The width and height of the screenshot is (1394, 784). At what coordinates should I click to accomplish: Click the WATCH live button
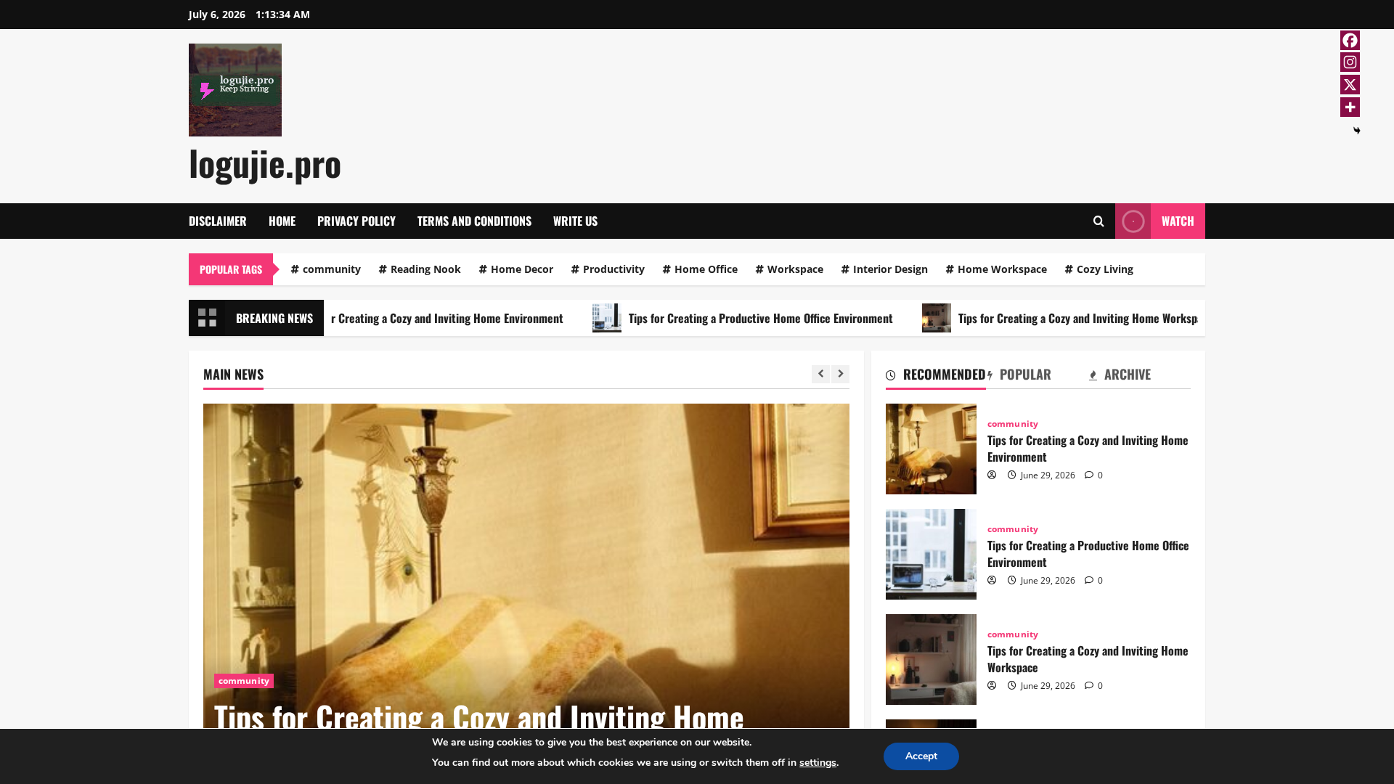(1160, 221)
